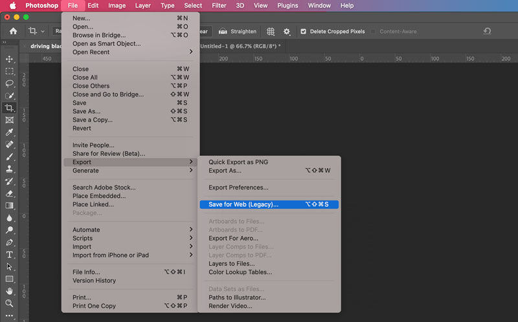Select the Eraser tool
Screen dimensions: 518x322
coord(9,193)
